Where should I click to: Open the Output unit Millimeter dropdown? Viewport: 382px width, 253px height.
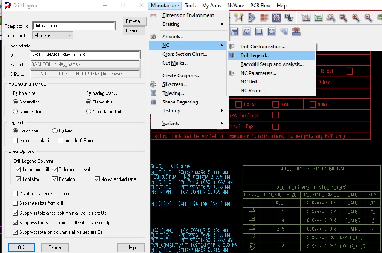point(52,35)
